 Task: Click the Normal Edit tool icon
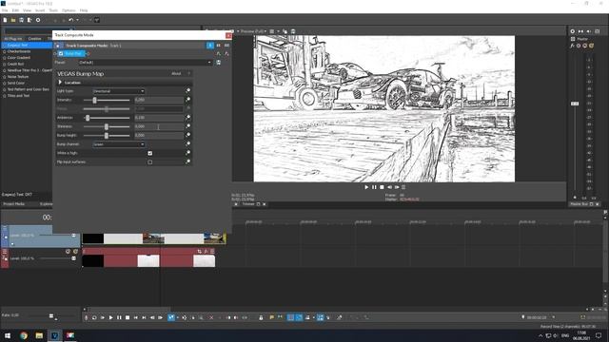pos(171,317)
